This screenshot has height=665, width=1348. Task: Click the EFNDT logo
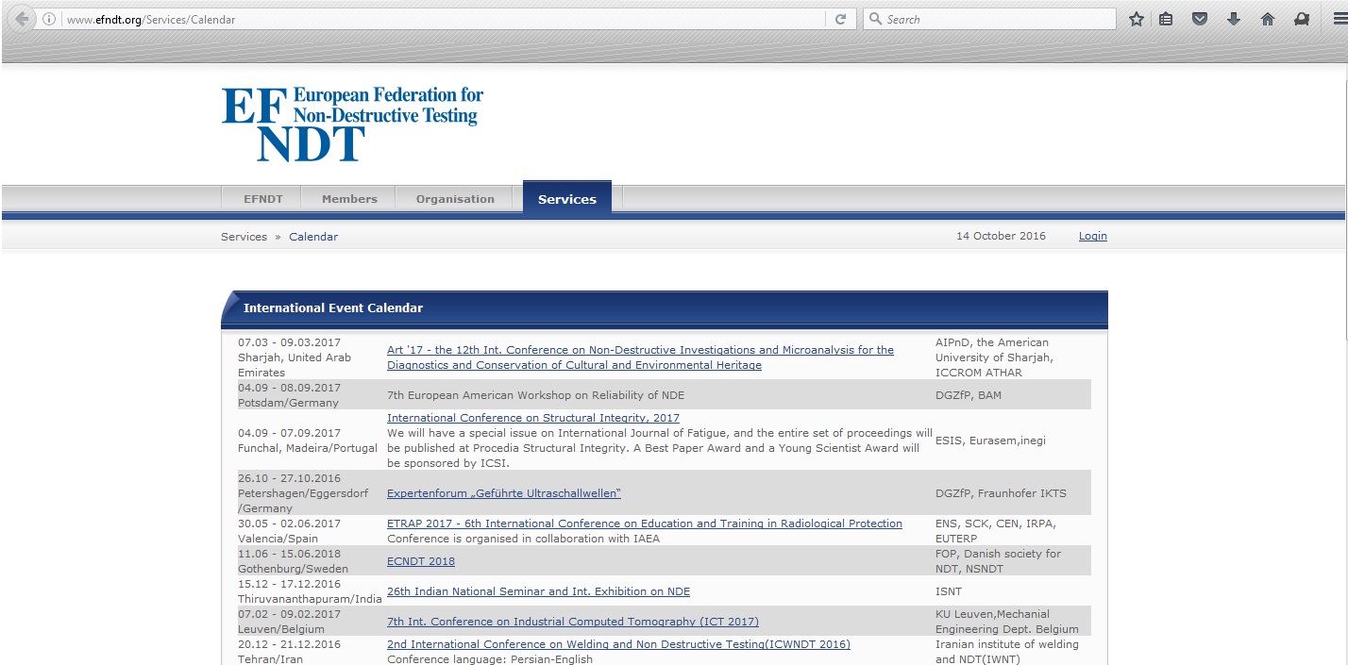[352, 124]
